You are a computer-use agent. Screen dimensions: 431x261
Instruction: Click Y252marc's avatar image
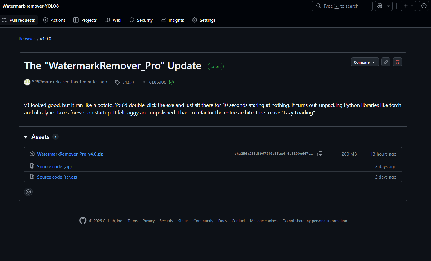[x=27, y=82]
